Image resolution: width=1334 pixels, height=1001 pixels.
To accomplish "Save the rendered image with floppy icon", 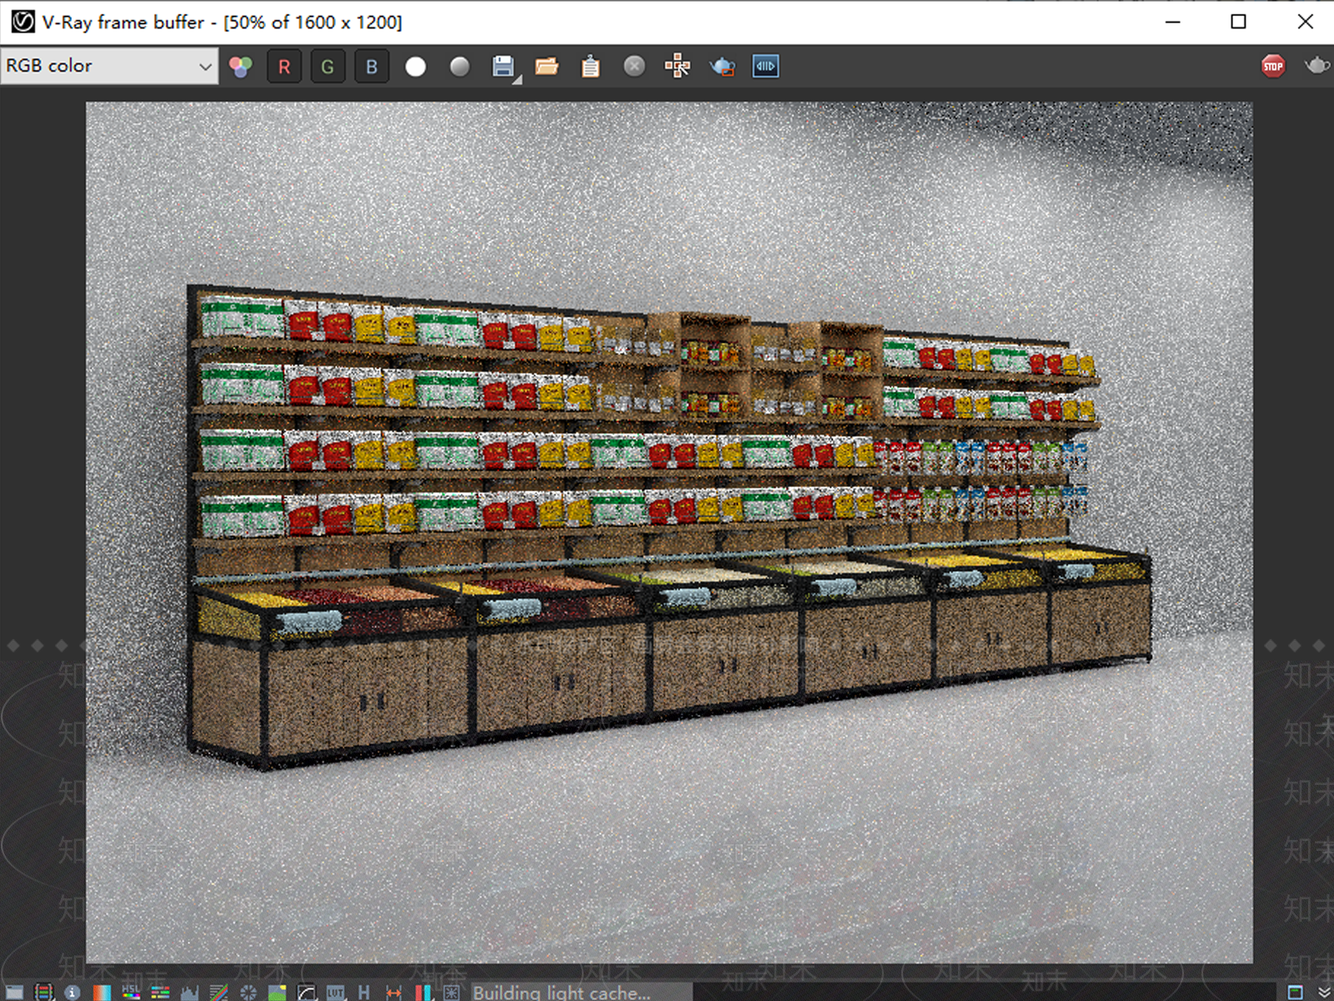I will 504,67.
